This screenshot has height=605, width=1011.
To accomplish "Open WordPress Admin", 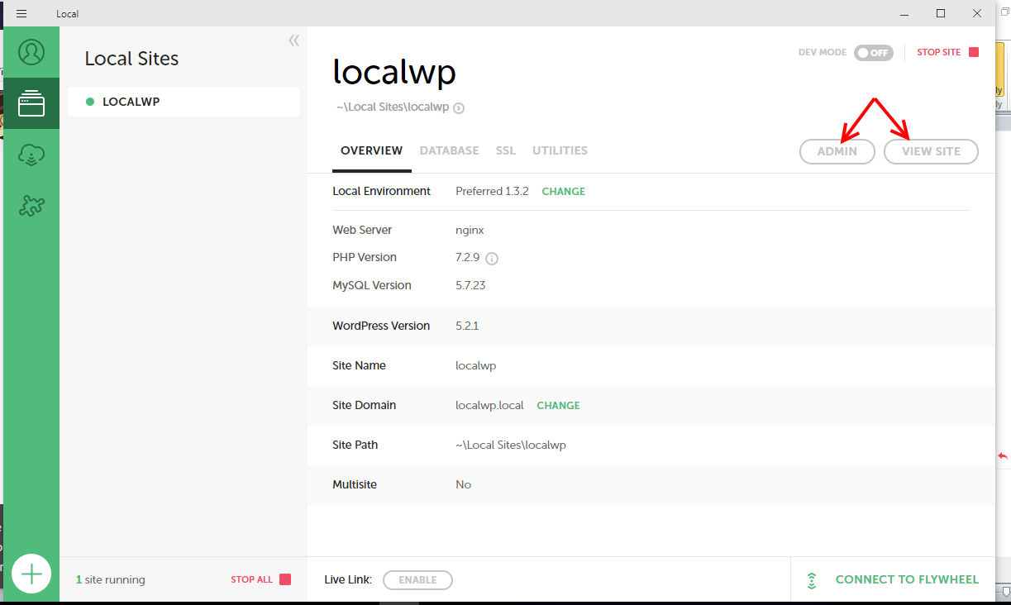I will [837, 151].
